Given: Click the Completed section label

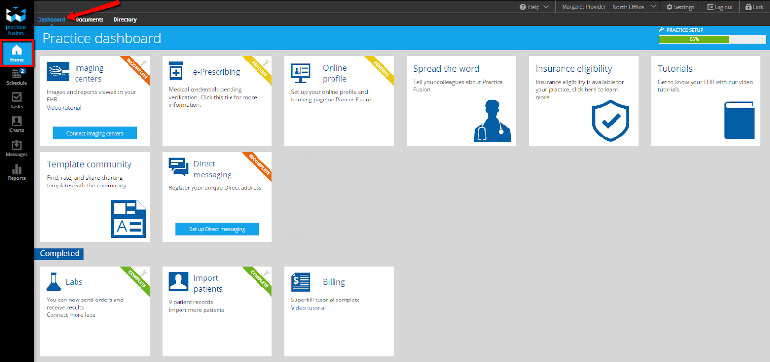Looking at the screenshot, I should [x=60, y=253].
